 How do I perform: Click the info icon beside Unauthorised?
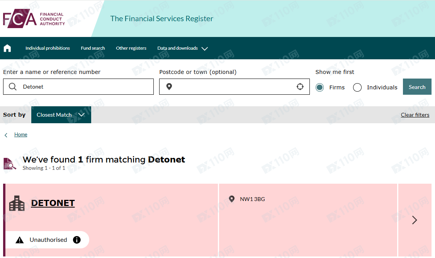click(77, 240)
